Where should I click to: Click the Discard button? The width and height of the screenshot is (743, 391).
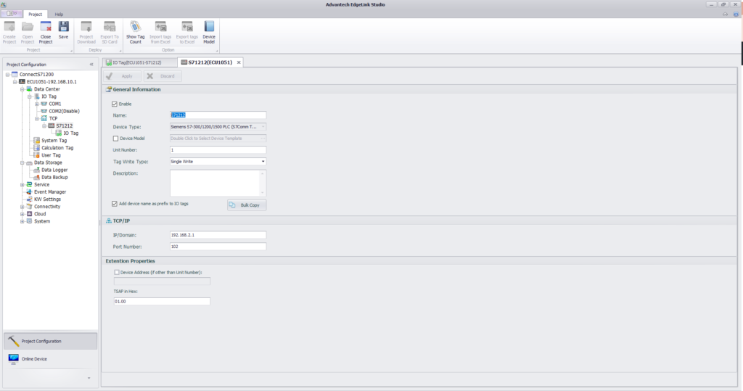pos(163,76)
